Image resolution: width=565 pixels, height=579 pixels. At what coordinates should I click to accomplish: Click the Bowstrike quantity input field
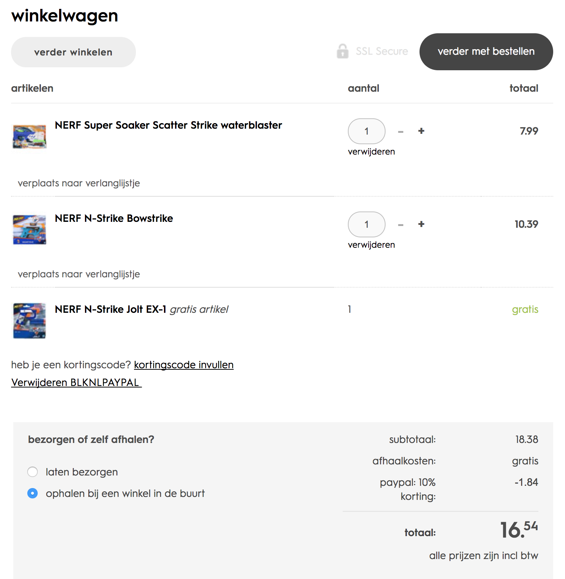[366, 224]
